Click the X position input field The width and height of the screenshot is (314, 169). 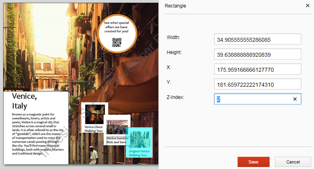point(257,69)
